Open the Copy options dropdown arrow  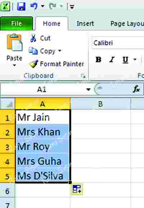[60, 51]
